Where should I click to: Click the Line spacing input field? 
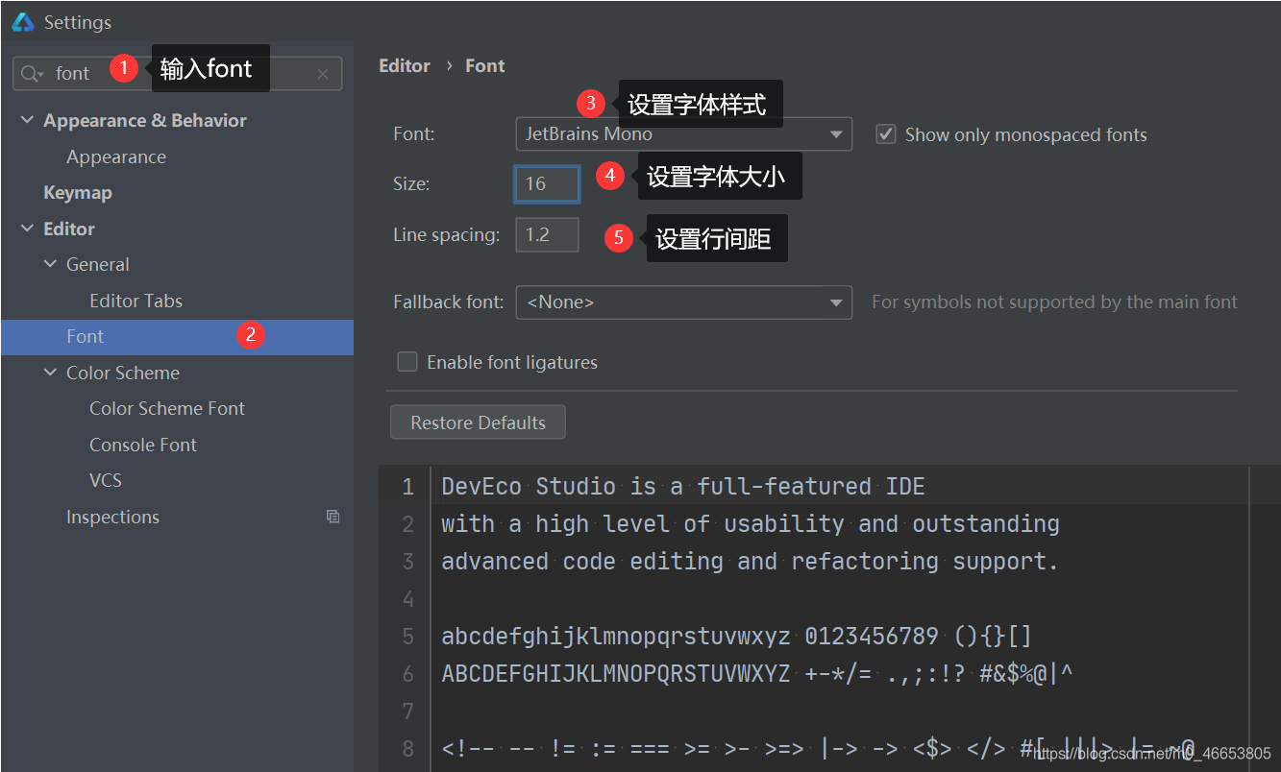click(x=547, y=235)
